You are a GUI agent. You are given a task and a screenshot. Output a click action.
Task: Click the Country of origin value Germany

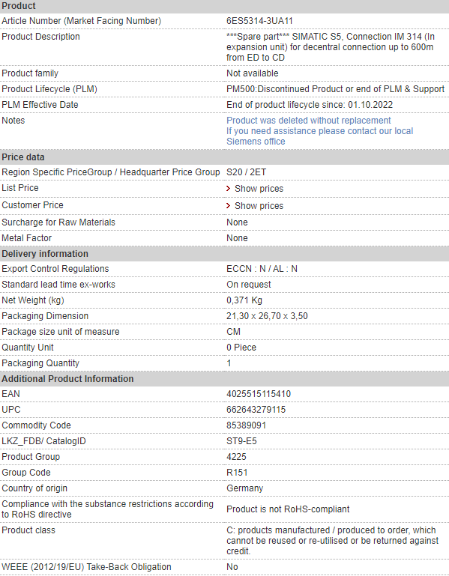[245, 488]
